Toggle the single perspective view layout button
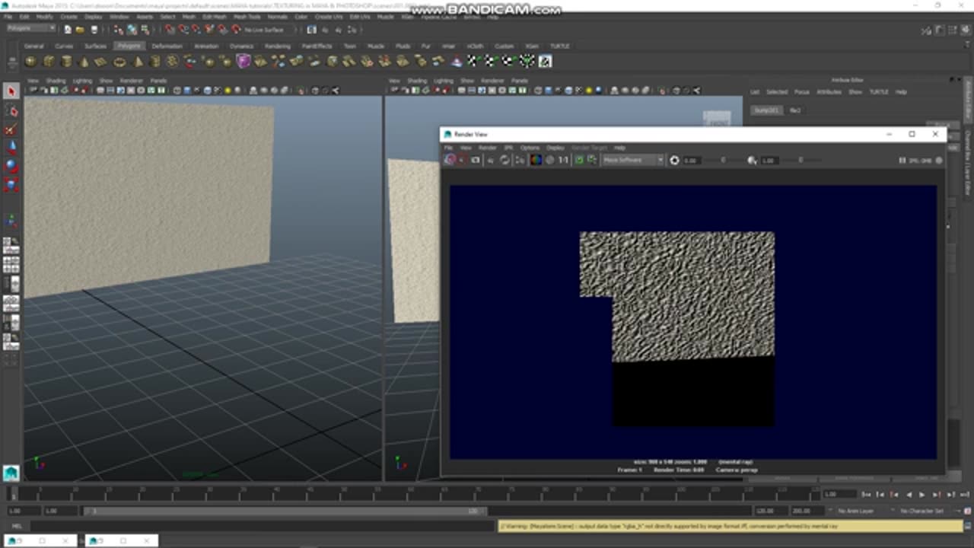This screenshot has width=974, height=548. click(x=11, y=245)
